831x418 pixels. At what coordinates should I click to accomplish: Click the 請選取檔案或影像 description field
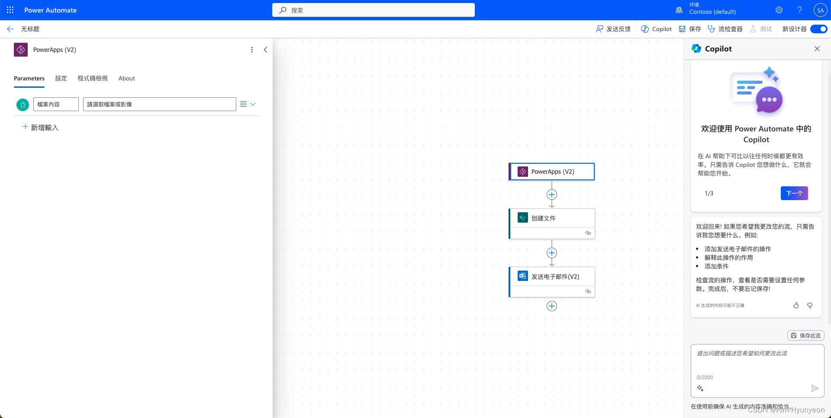159,104
